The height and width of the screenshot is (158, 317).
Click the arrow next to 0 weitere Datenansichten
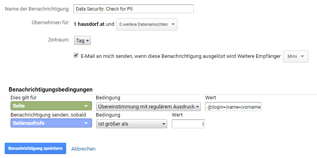point(173,24)
